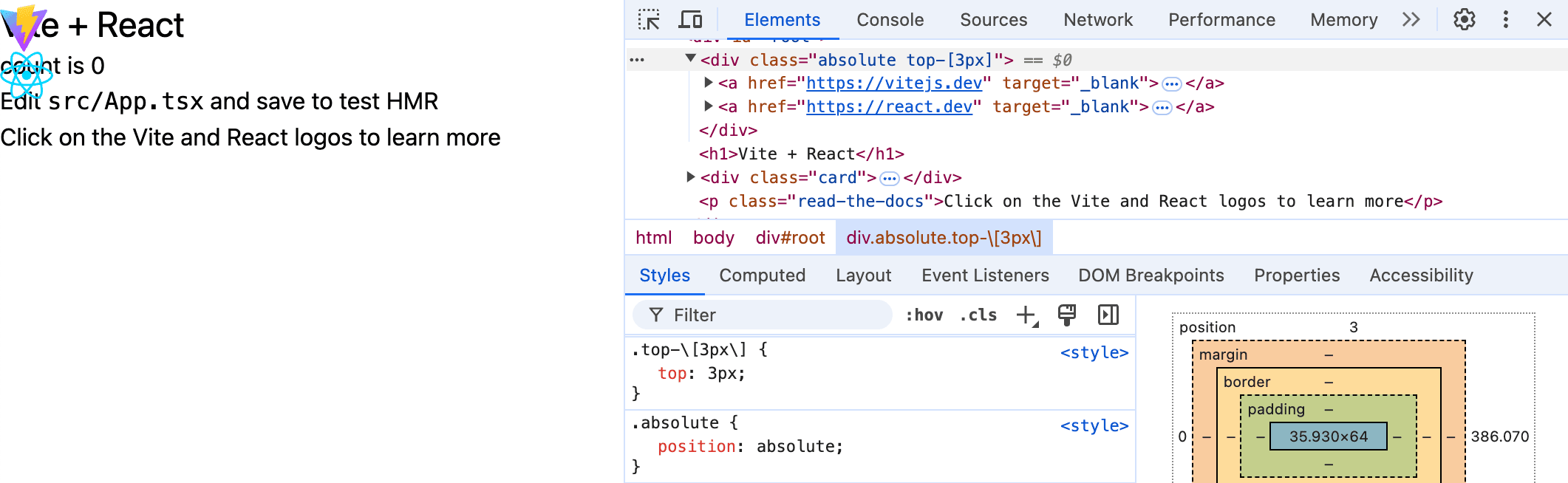This screenshot has height=483, width=1568.
Task: Switch to the Console tab
Action: [890, 20]
